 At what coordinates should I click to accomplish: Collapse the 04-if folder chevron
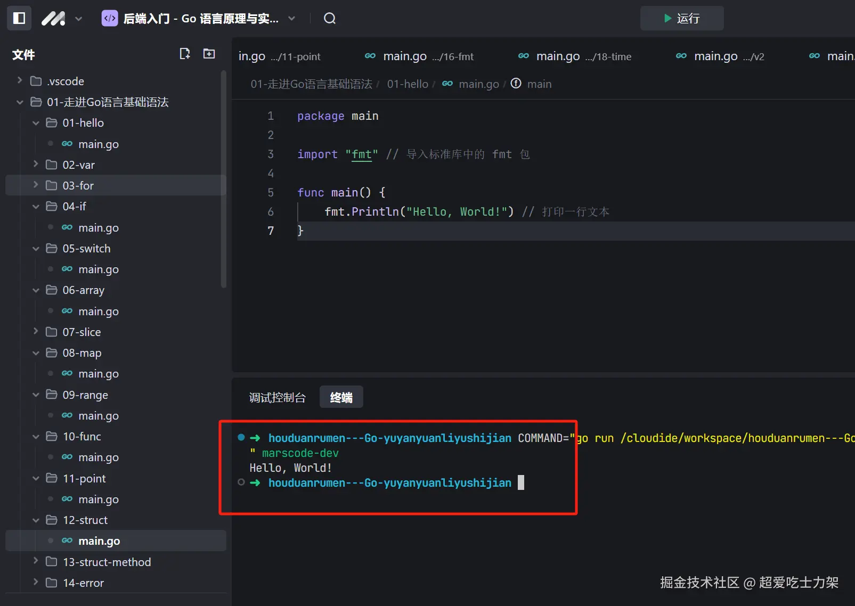point(36,206)
